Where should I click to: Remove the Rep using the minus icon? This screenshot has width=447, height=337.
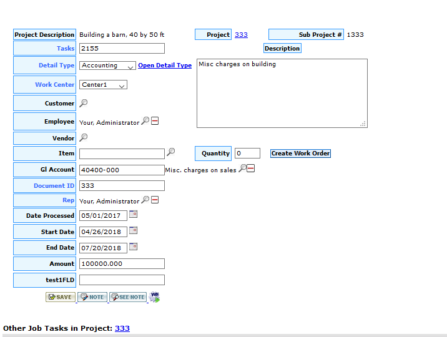point(155,200)
